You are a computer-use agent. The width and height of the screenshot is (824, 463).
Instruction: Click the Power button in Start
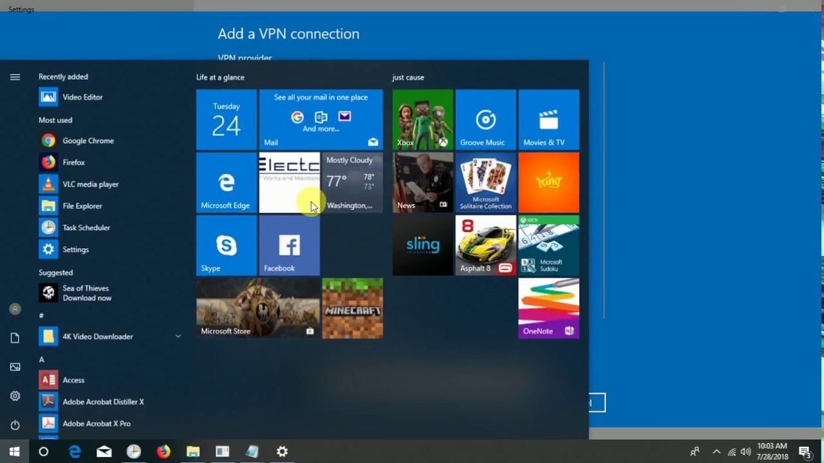(x=15, y=425)
